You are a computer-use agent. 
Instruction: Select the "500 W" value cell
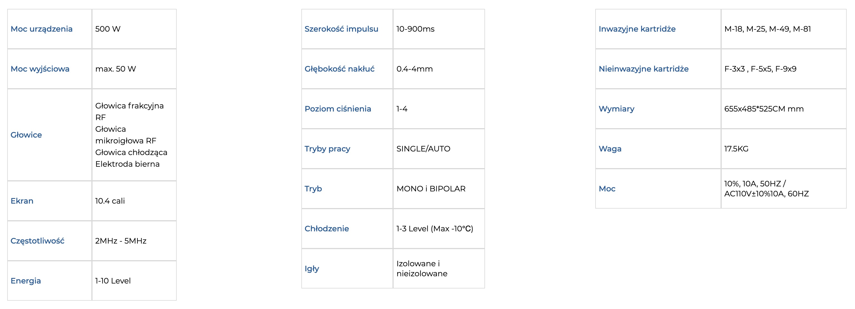(x=108, y=29)
